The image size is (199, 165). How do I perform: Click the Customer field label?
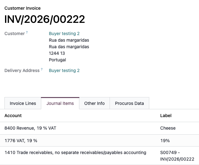point(14,34)
